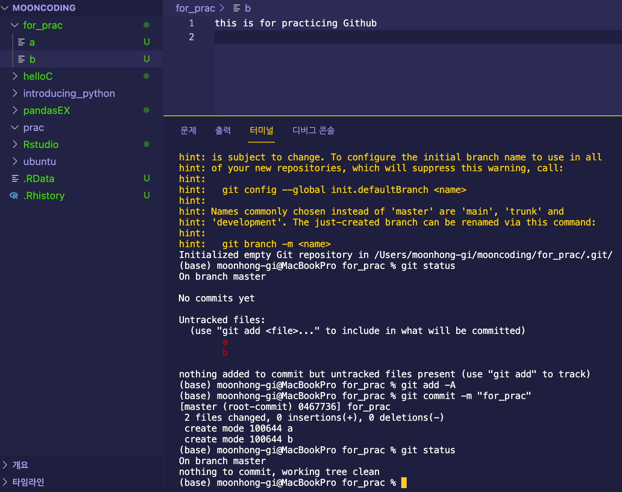This screenshot has width=622, height=492.
Task: Select the 터미널 terminal tab
Action: pyautogui.click(x=261, y=131)
